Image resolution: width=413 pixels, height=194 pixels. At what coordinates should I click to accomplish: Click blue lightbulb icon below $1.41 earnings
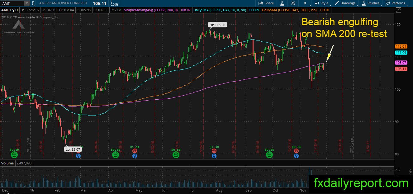click(x=135, y=155)
